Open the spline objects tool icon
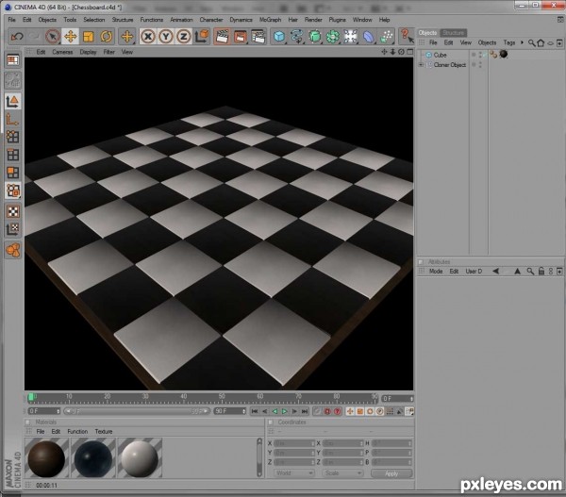 point(297,37)
